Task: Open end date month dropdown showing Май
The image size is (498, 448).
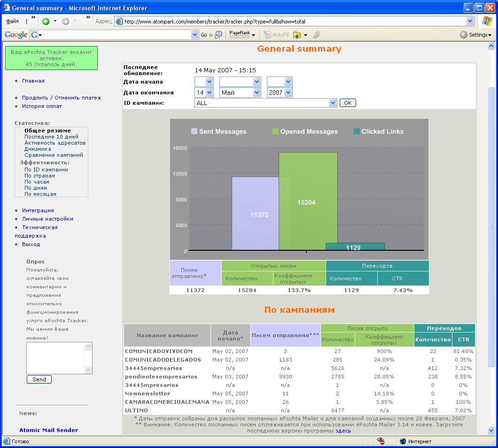Action: click(240, 93)
